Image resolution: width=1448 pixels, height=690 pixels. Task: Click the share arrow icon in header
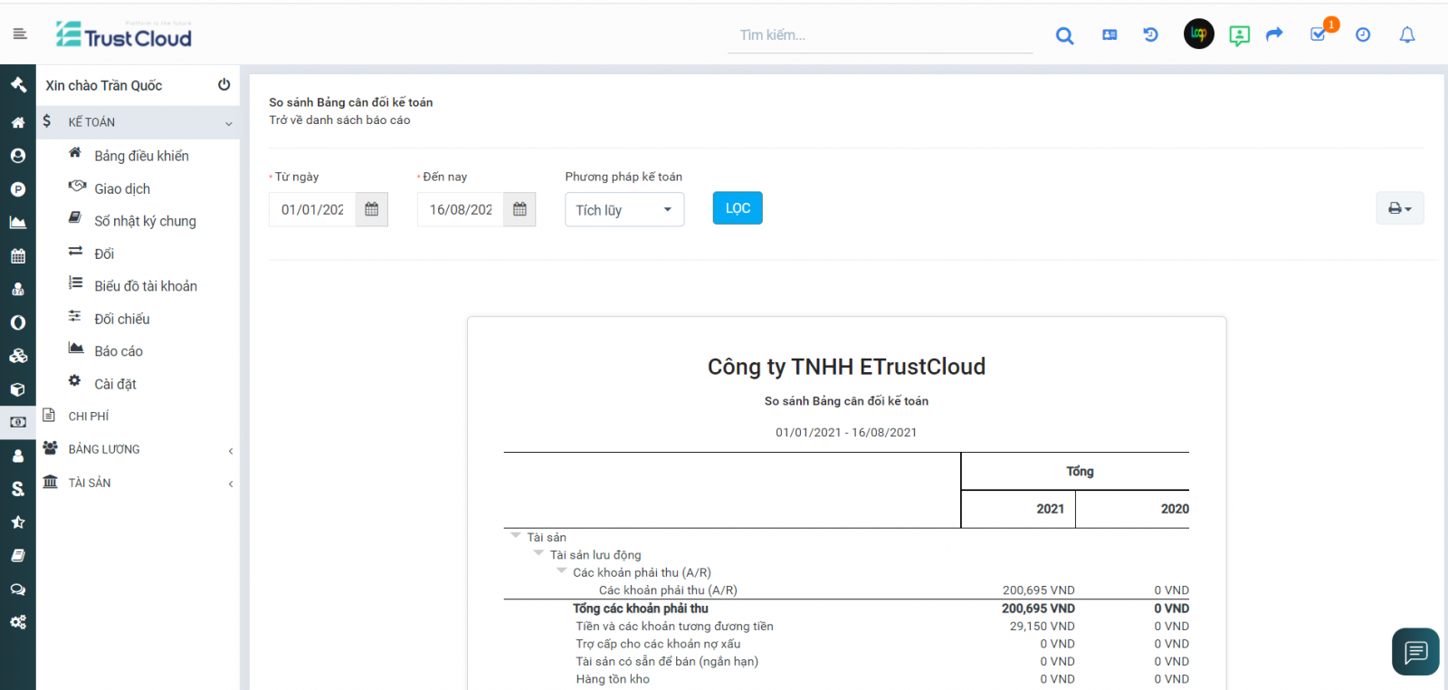pos(1274,34)
